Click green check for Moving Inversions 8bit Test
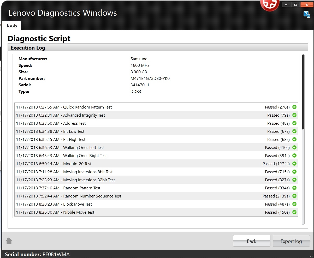This screenshot has width=314, height=258. pos(294,172)
